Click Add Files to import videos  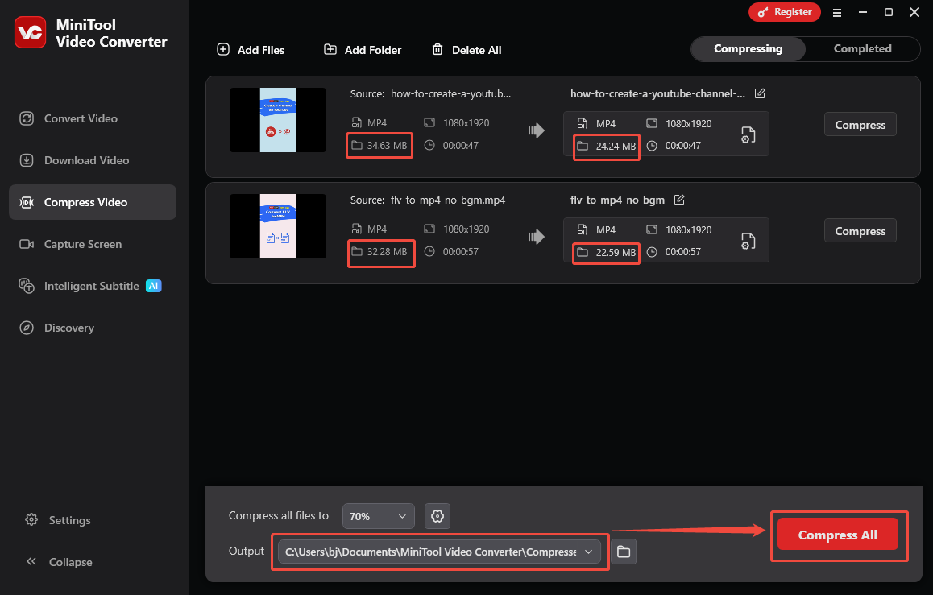250,49
